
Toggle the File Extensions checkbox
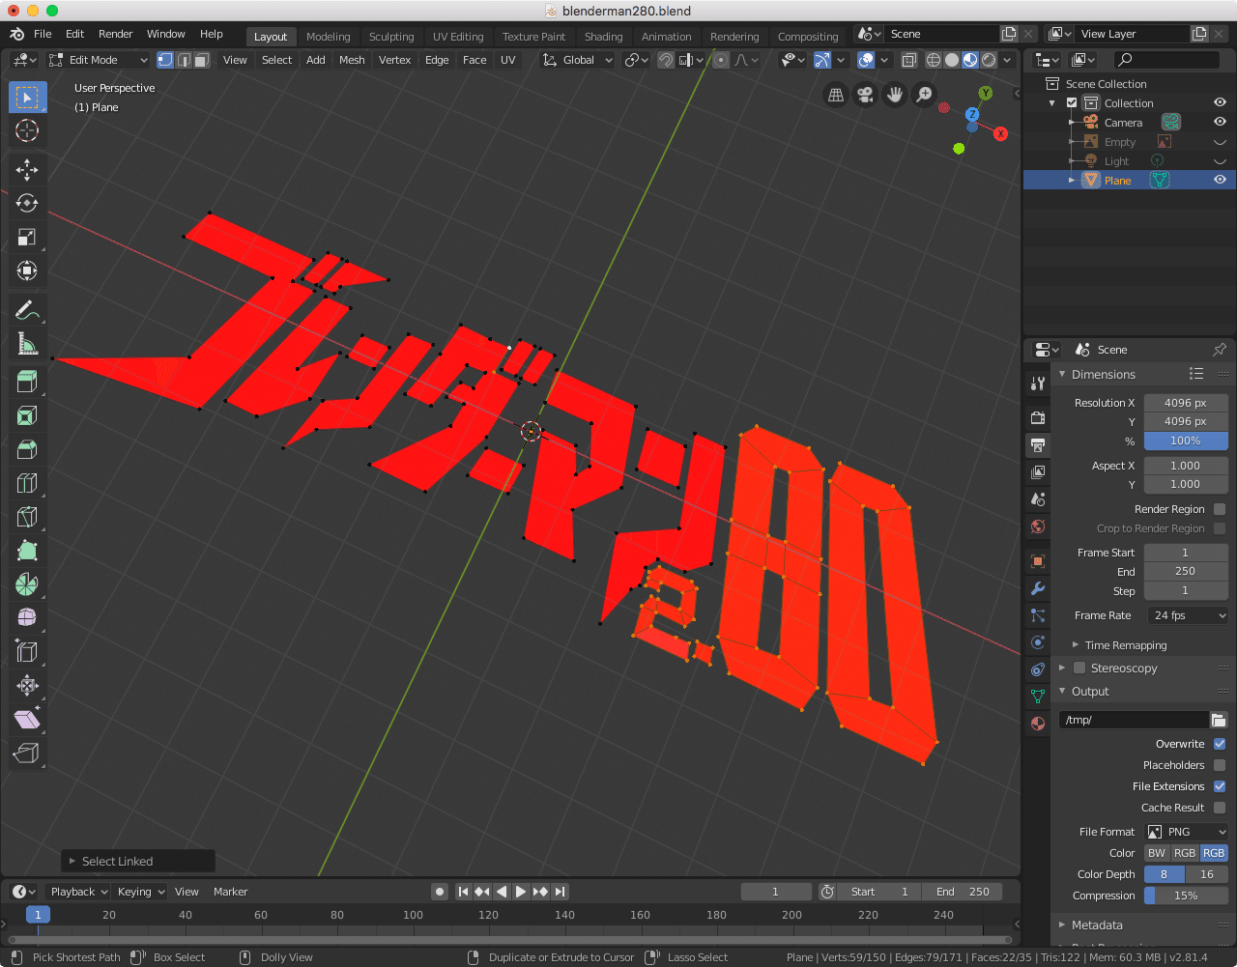coord(1220,786)
